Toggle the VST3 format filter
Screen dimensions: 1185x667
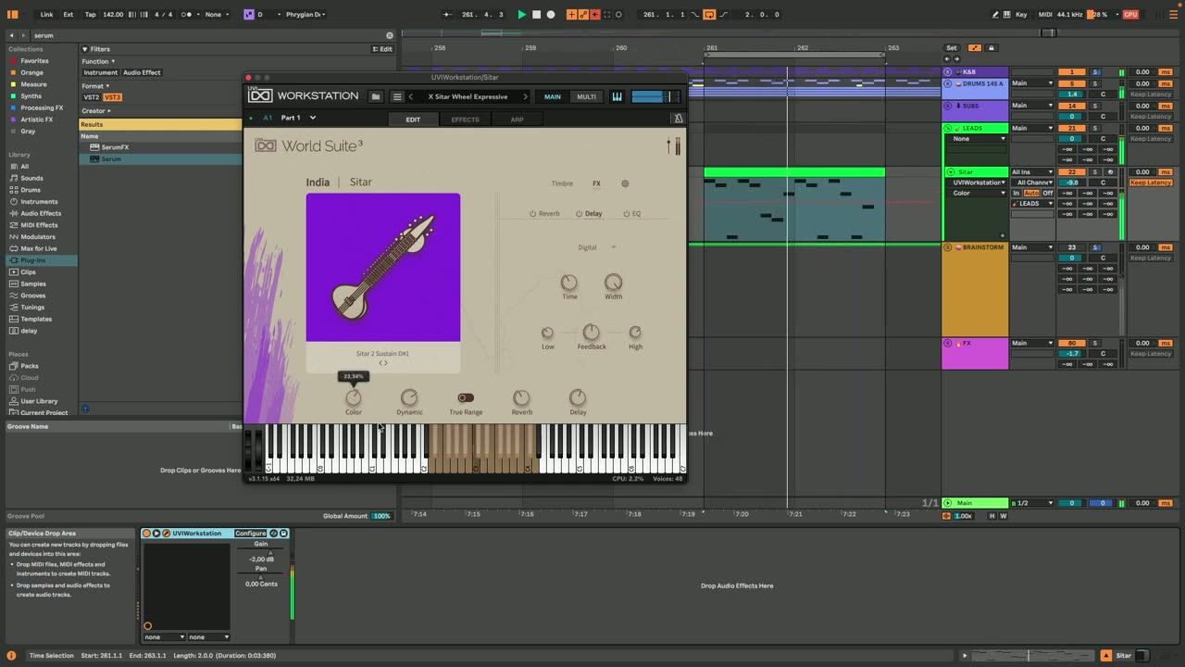coord(112,97)
